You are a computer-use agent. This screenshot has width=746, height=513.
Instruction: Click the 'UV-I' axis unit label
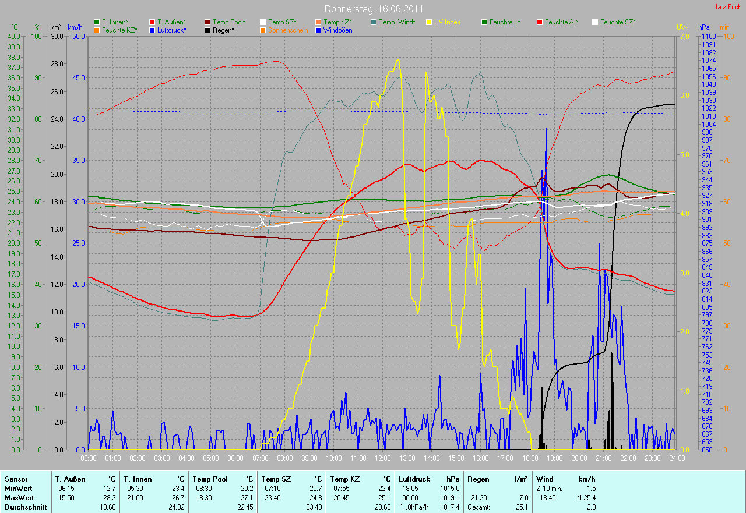click(682, 27)
